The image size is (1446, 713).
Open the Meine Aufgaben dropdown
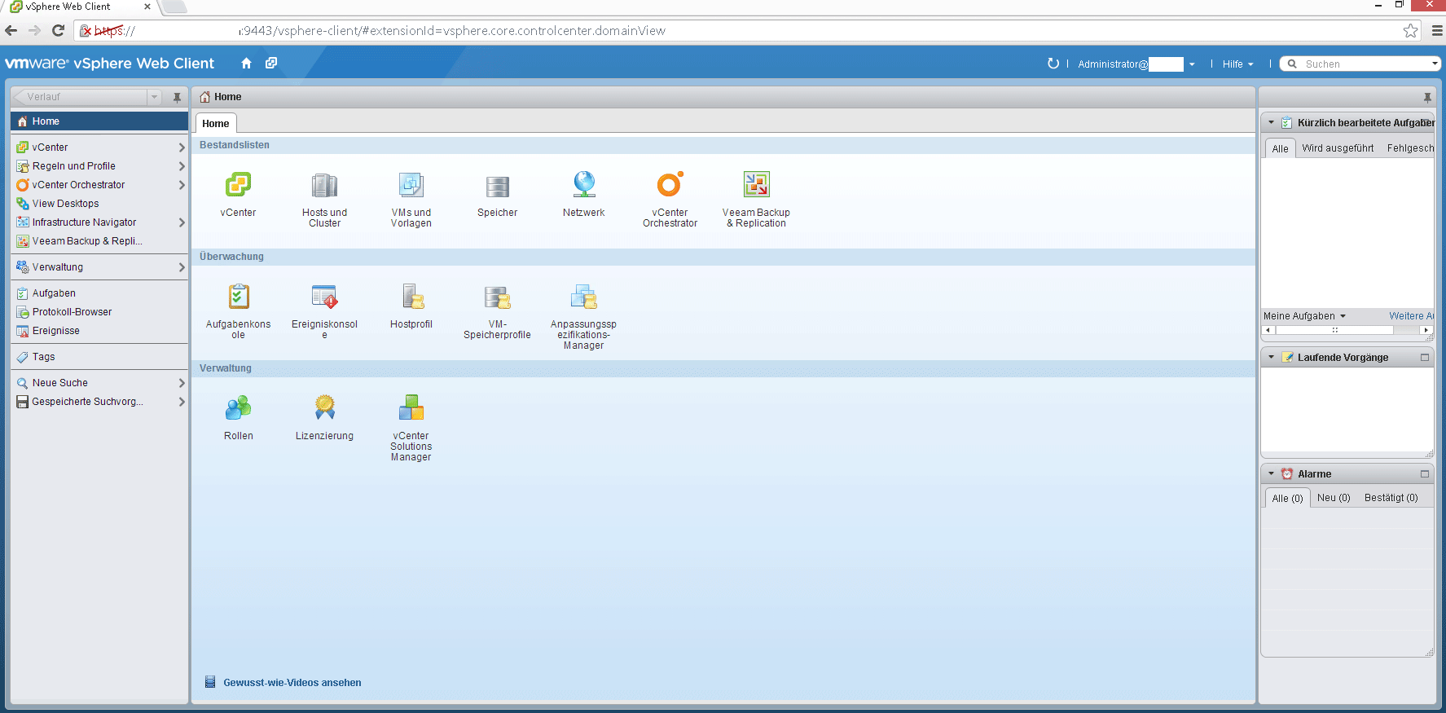1304,316
